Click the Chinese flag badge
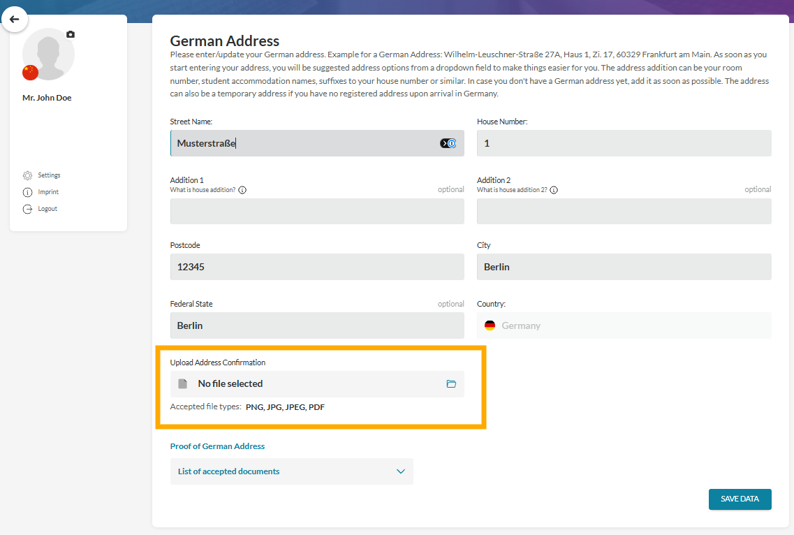The height and width of the screenshot is (535, 794). pyautogui.click(x=31, y=73)
